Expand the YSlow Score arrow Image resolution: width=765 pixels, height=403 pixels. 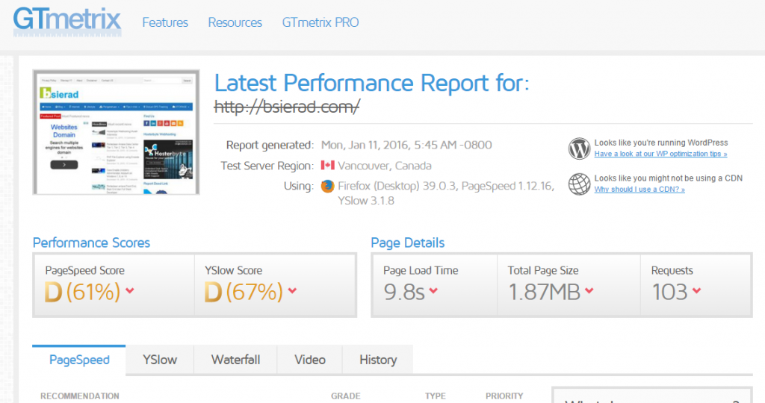point(292,290)
